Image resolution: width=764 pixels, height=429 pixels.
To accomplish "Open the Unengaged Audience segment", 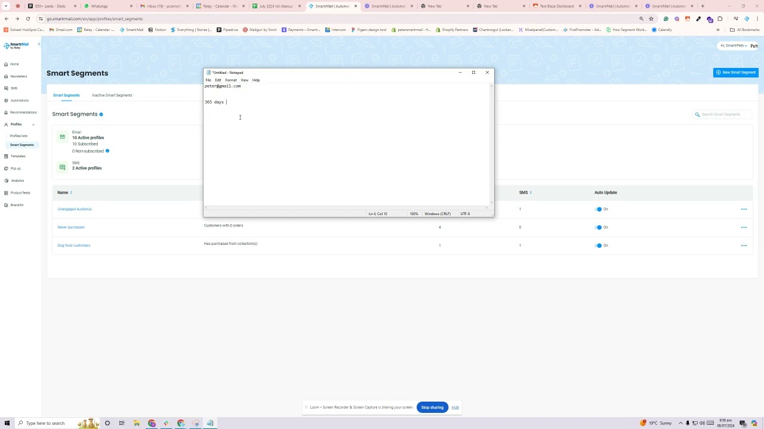I will point(75,209).
